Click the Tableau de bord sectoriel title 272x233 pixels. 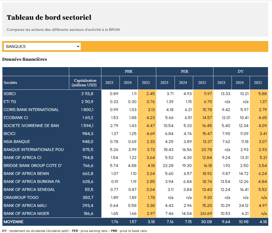(x=49, y=17)
